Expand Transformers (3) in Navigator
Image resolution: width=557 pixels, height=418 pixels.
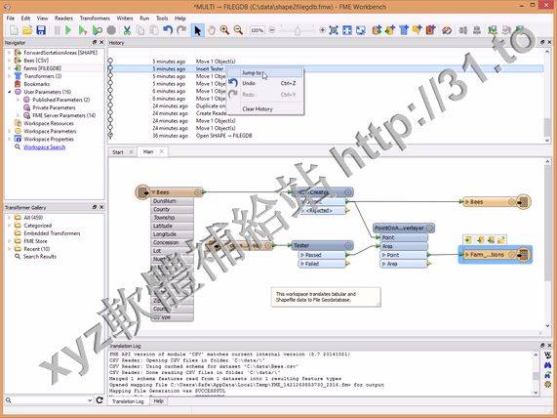[9, 76]
